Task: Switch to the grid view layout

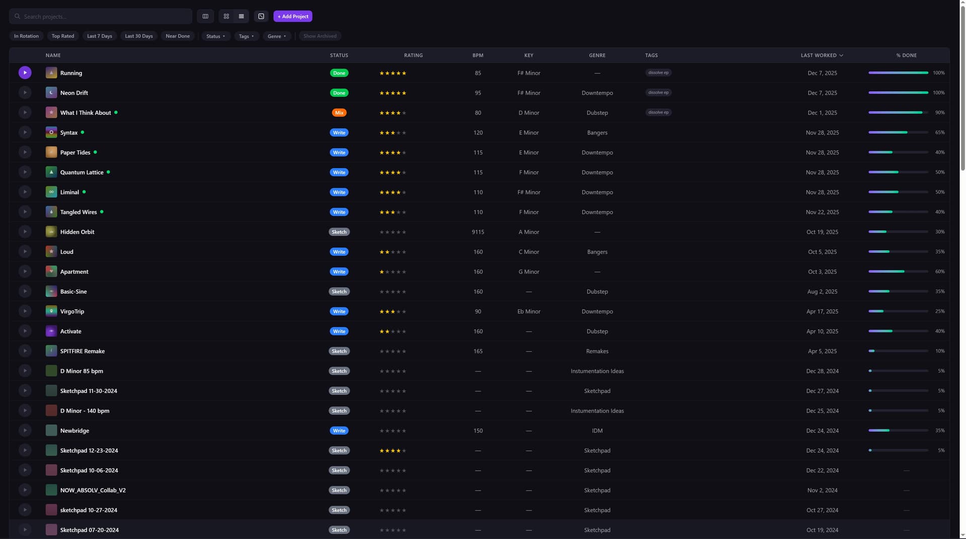Action: point(226,16)
